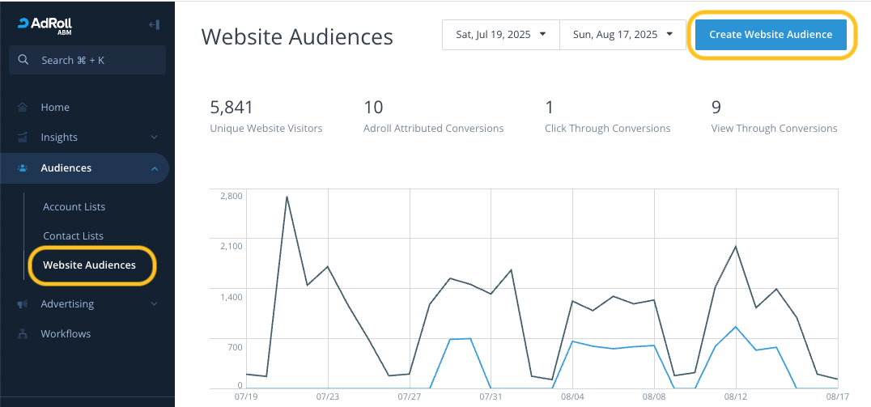Go to Contact Lists

73,236
